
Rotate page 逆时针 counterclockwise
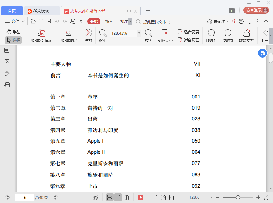(228, 36)
